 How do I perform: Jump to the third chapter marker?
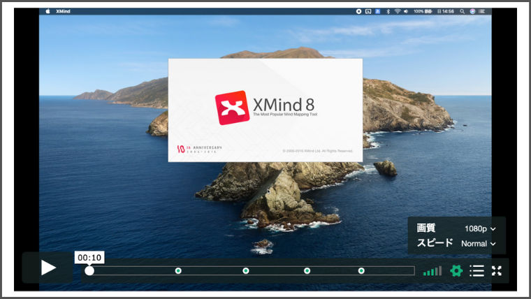pyautogui.click(x=307, y=270)
